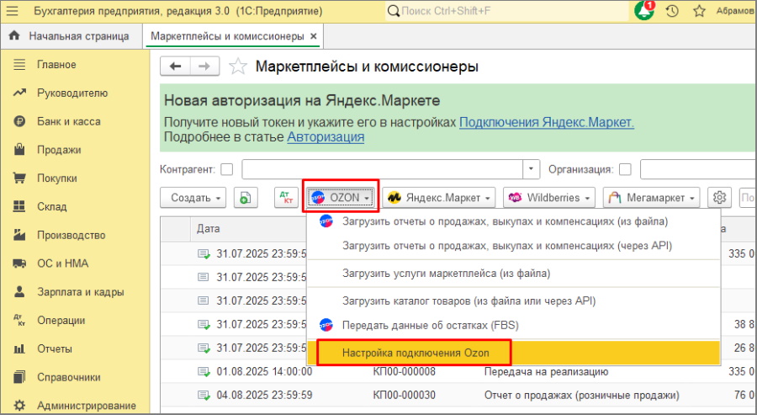Click the Организация input field

tap(698, 169)
